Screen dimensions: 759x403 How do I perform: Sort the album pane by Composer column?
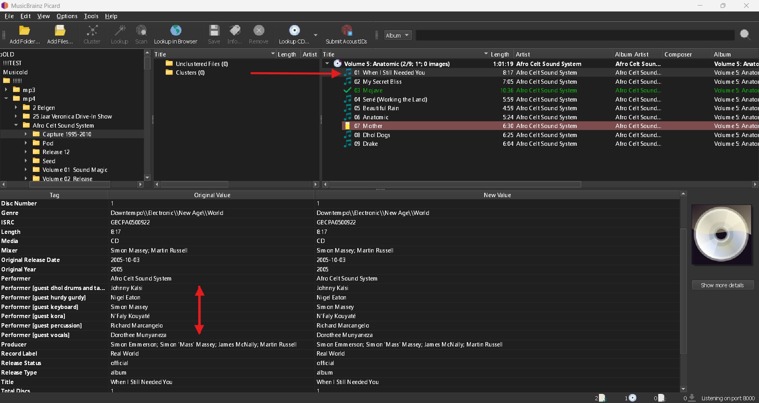pyautogui.click(x=687, y=54)
